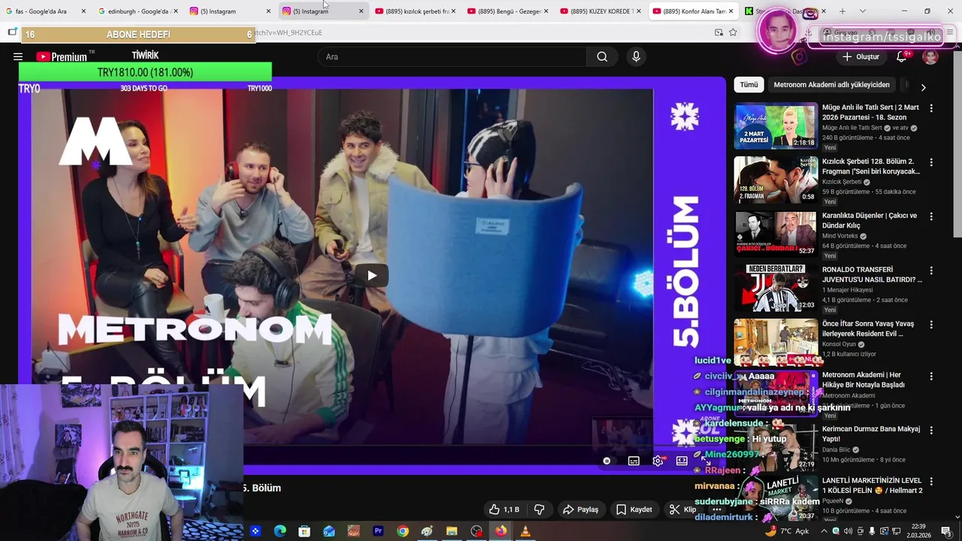Image resolution: width=962 pixels, height=541 pixels.
Task: Open options for Kerimcan Durmaz video
Action: tap(931, 430)
